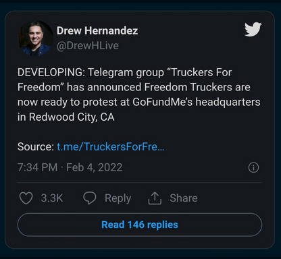Click the Twitter bird logo

(253, 29)
